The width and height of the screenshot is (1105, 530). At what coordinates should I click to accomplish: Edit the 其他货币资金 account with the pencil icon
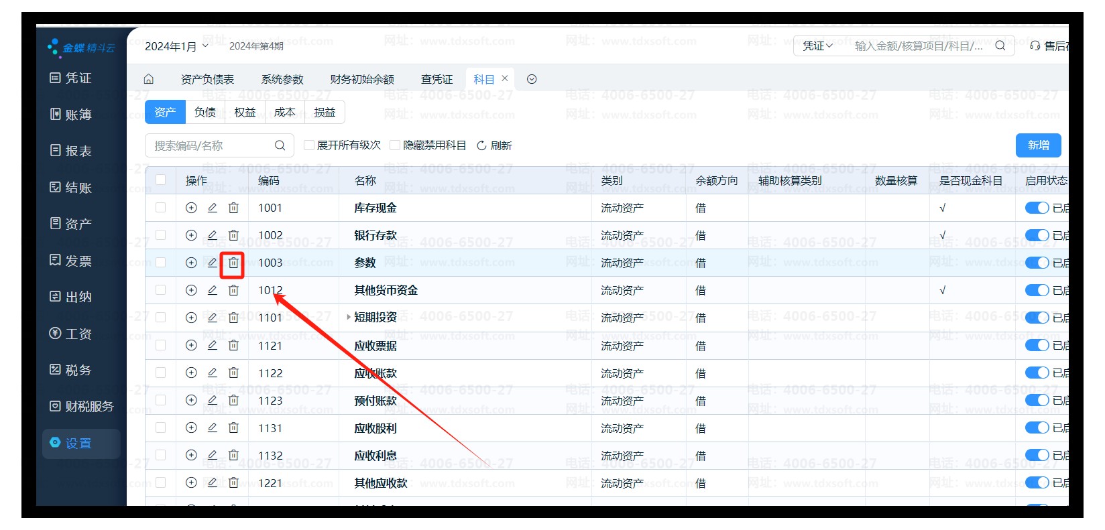pyautogui.click(x=212, y=290)
